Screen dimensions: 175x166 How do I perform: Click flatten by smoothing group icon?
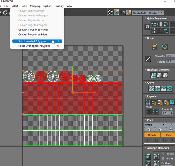pyautogui.click(x=160, y=102)
